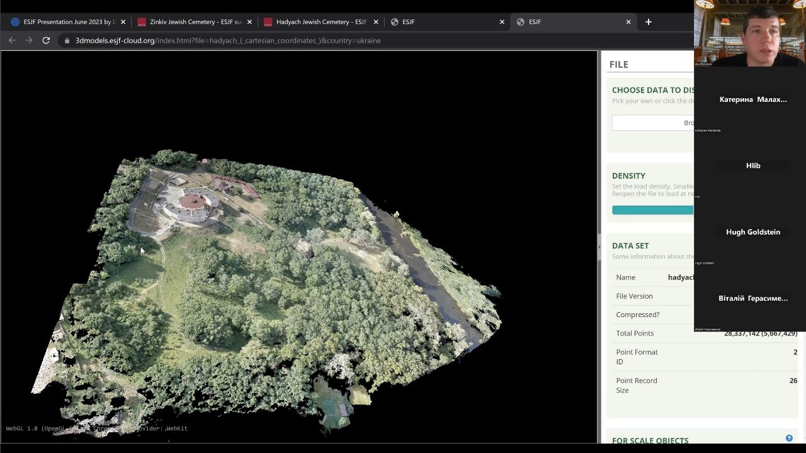Screen dimensions: 806x453
Task: Select Hlib's participant tile
Action: pos(752,165)
